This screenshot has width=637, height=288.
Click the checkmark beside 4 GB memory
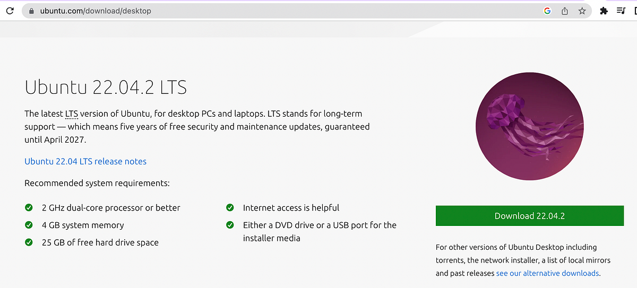(29, 225)
